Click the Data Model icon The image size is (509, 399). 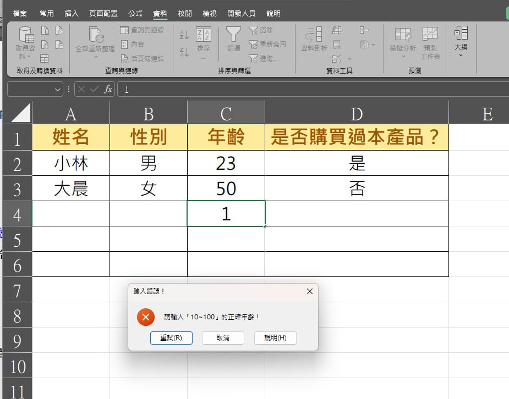(364, 45)
